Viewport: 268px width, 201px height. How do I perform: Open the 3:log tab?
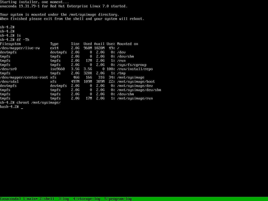pyautogui.click(x=64, y=199)
